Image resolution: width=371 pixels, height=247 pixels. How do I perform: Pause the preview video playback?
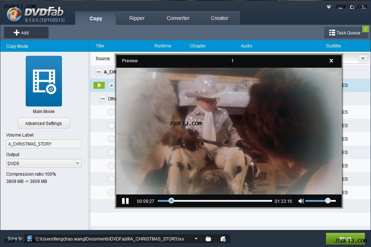pyautogui.click(x=125, y=201)
